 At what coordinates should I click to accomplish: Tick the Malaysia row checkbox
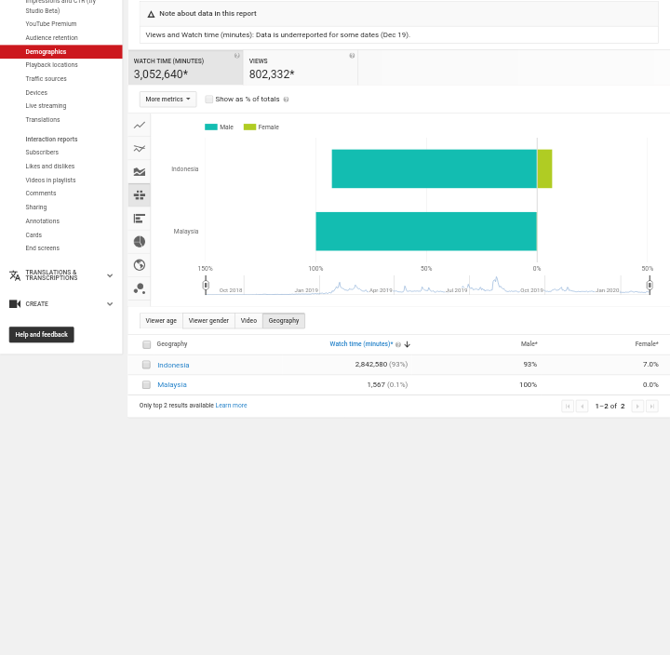click(x=146, y=384)
